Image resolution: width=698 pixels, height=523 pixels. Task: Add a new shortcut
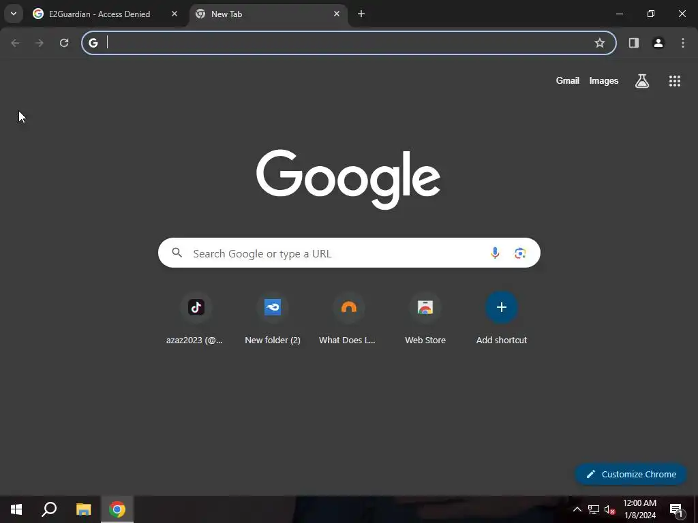502,307
